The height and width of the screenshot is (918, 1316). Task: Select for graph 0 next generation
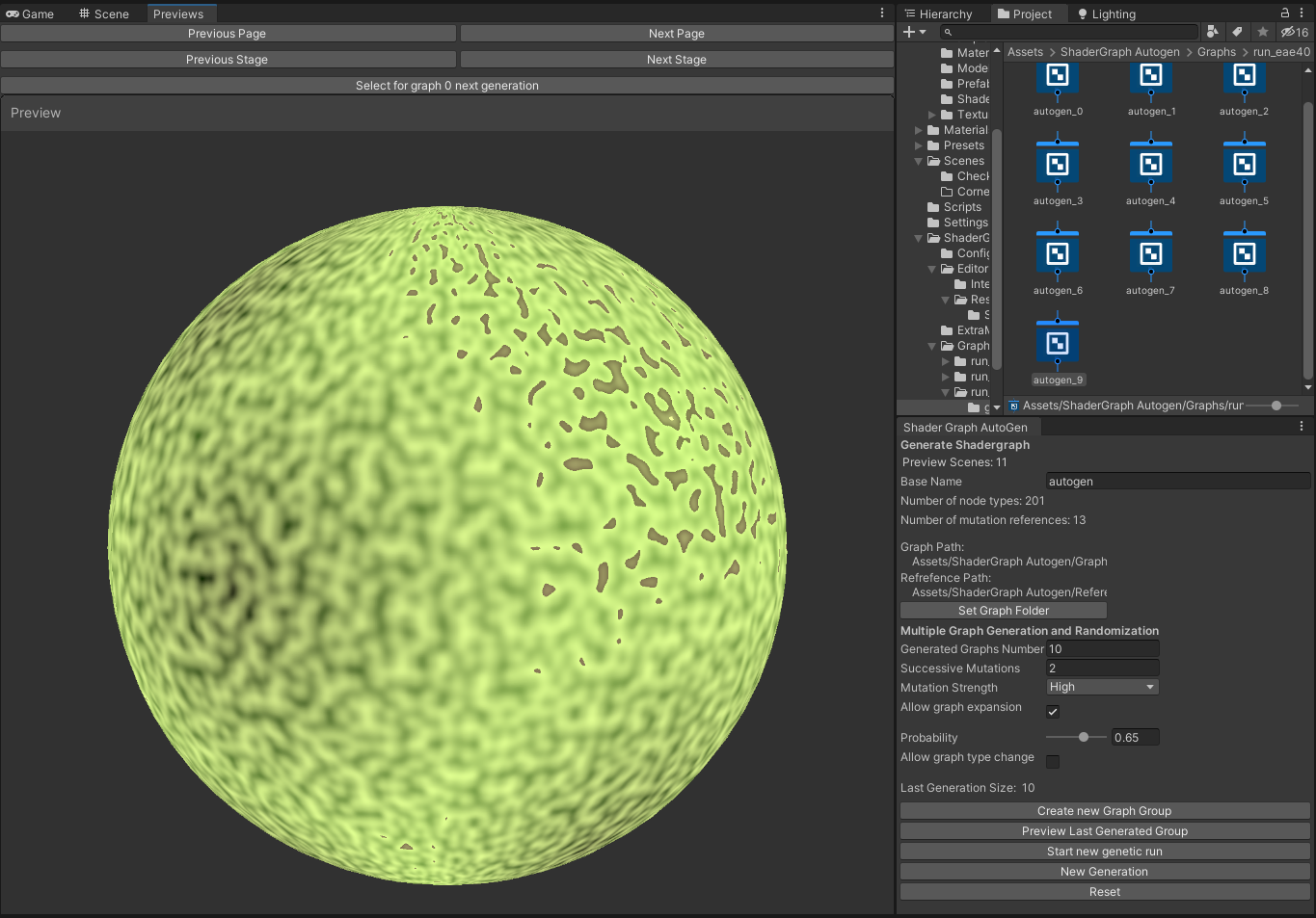(x=447, y=85)
